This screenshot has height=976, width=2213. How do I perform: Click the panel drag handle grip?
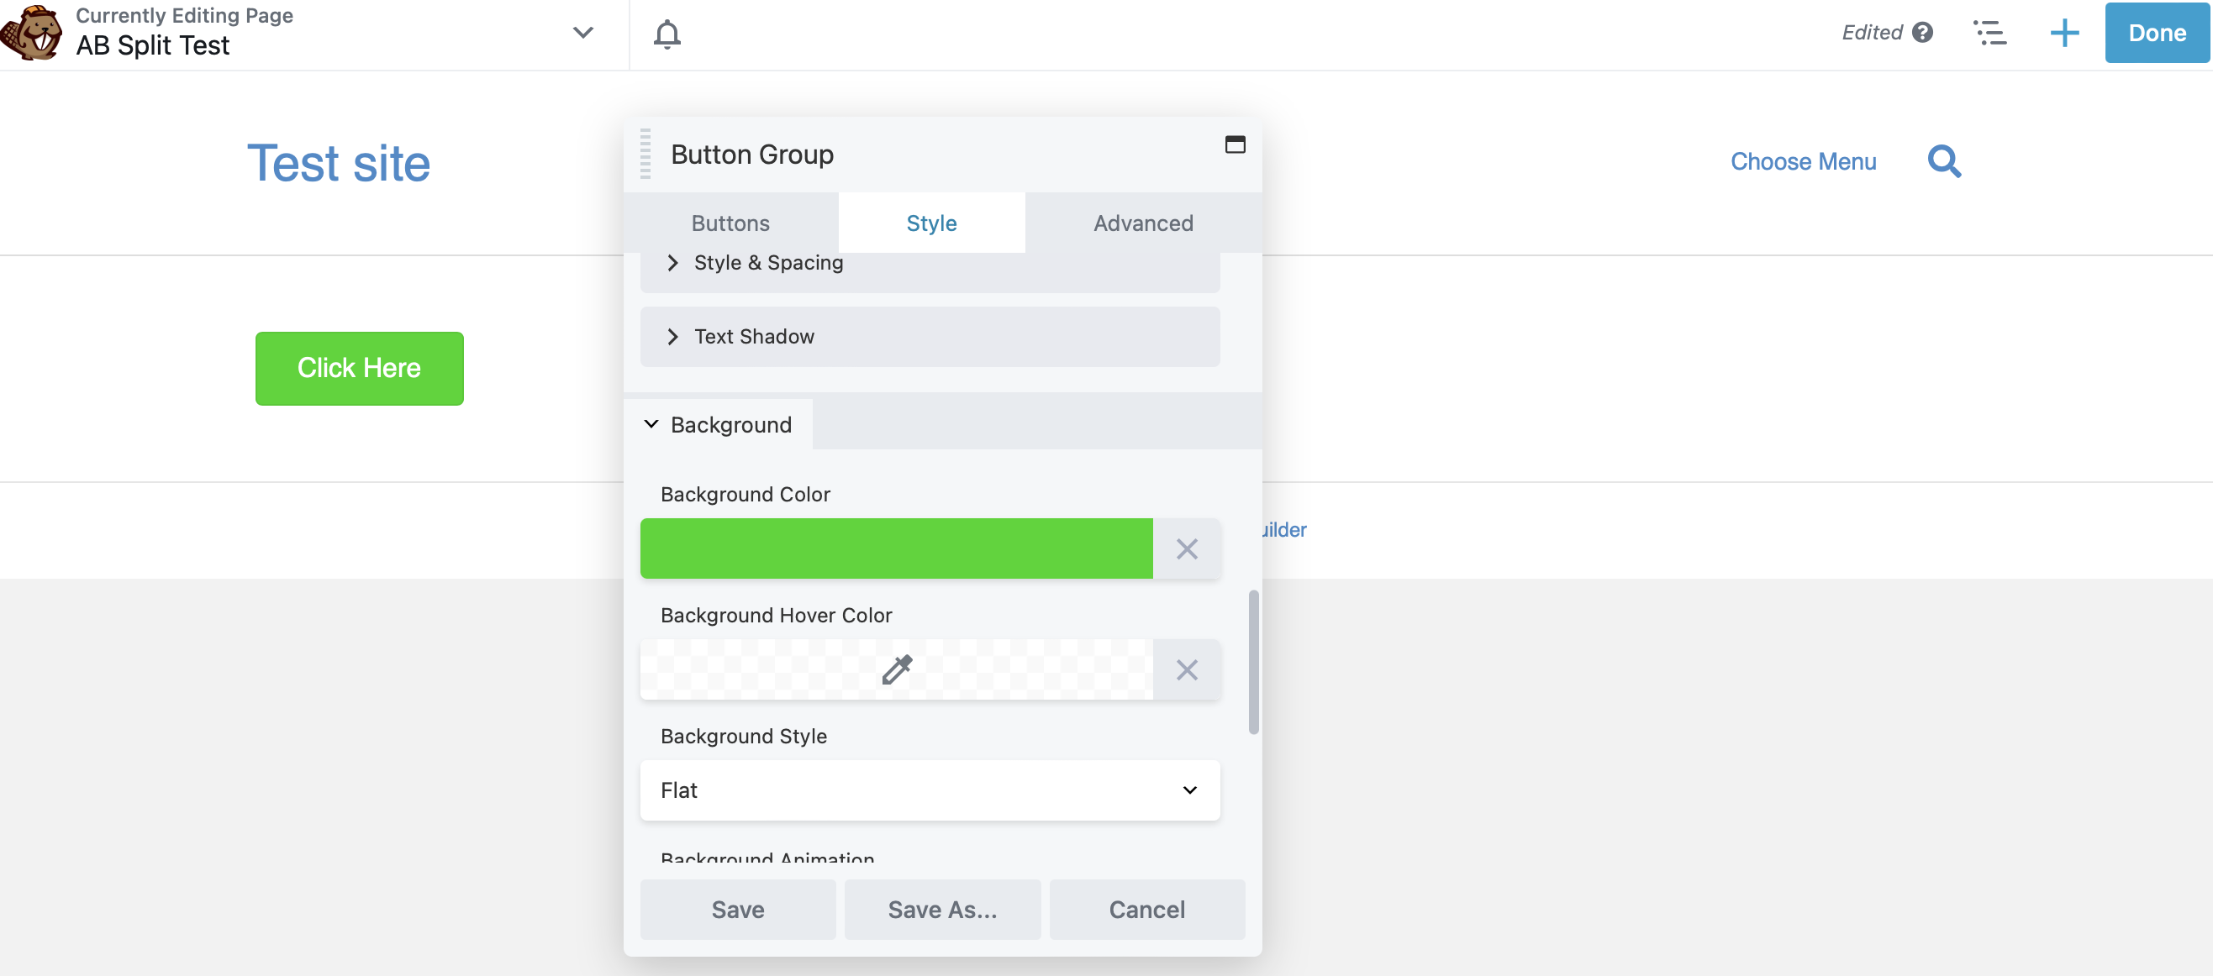(x=645, y=154)
